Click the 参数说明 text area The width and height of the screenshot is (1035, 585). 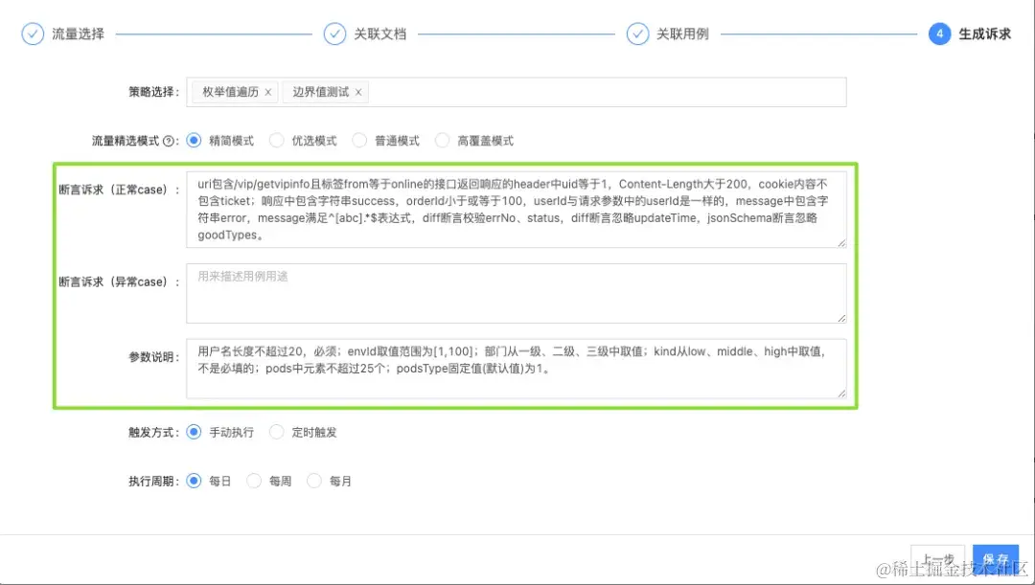517,369
